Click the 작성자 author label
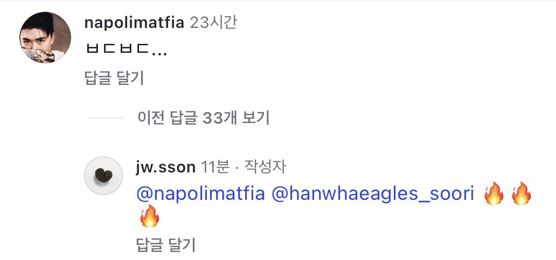Viewport: 556px width, 260px height. [x=266, y=167]
